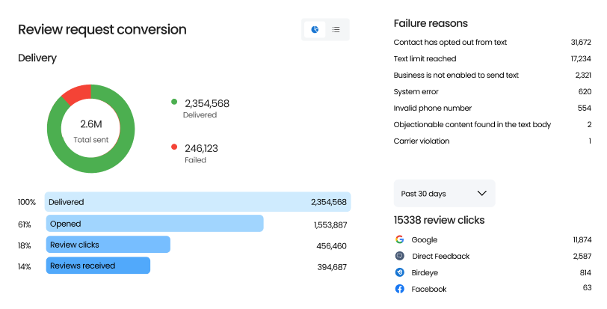This screenshot has height=309, width=607.
Task: Click the green Delivered legend dot
Action: pos(174,102)
